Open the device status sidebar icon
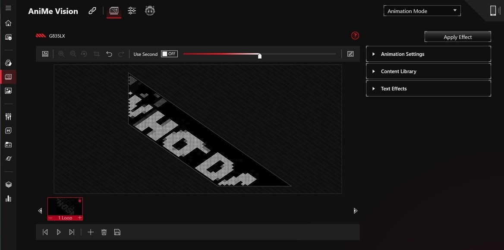Screen dimensions: 504x250 click(8, 37)
